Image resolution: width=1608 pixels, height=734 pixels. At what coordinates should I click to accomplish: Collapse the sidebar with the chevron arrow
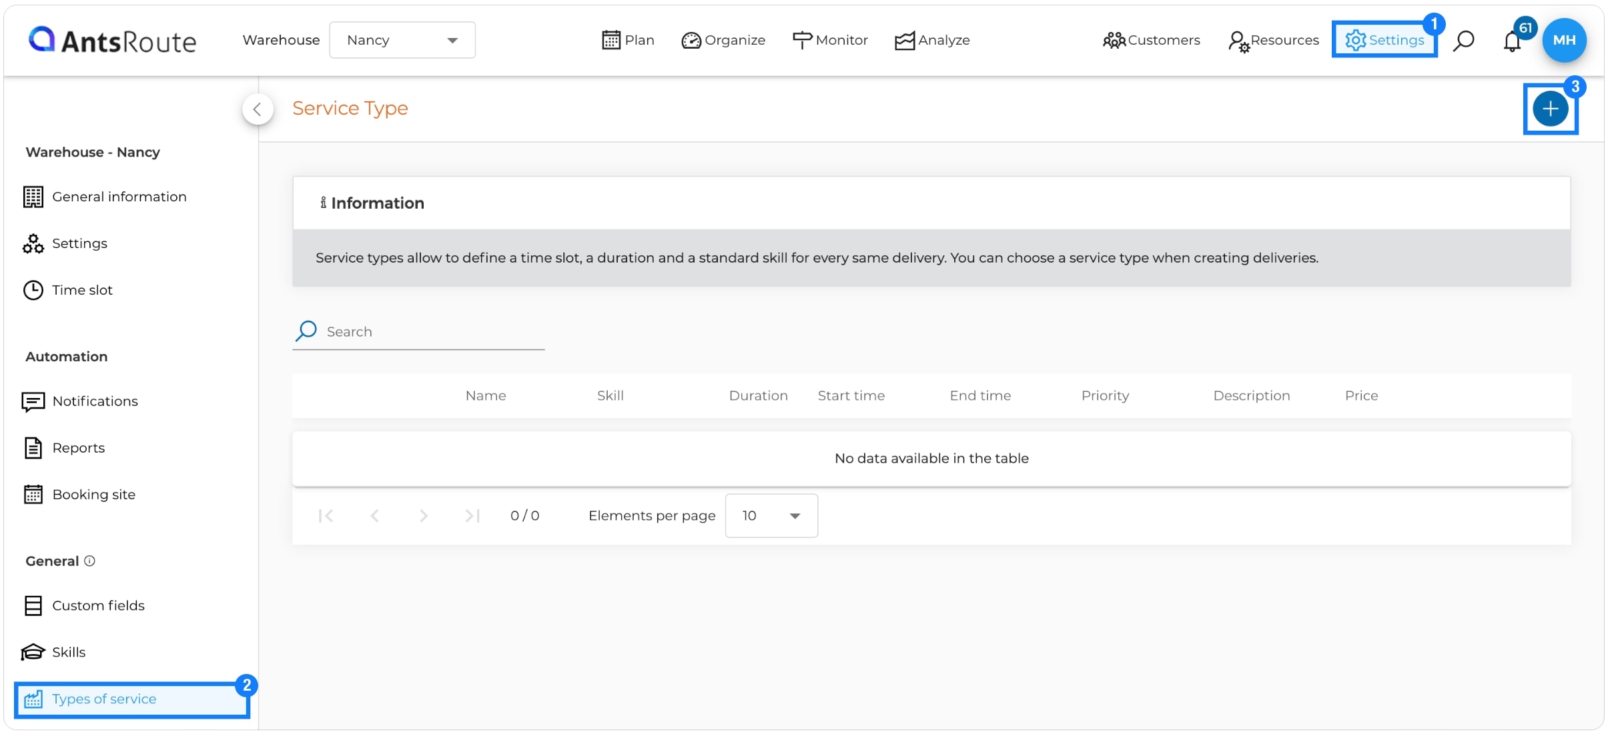(258, 109)
